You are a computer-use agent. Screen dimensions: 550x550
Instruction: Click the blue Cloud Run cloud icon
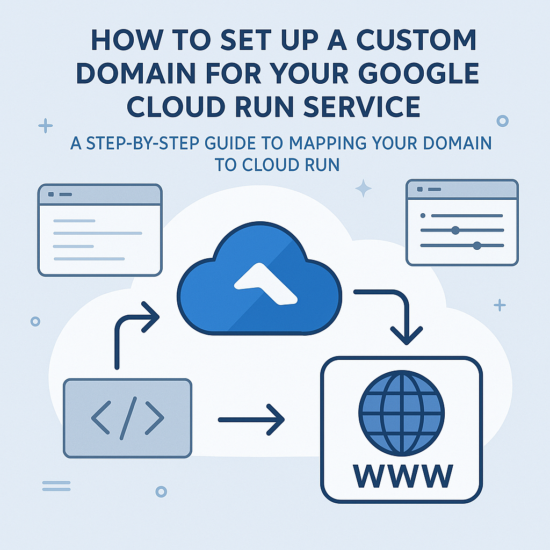[x=259, y=279]
